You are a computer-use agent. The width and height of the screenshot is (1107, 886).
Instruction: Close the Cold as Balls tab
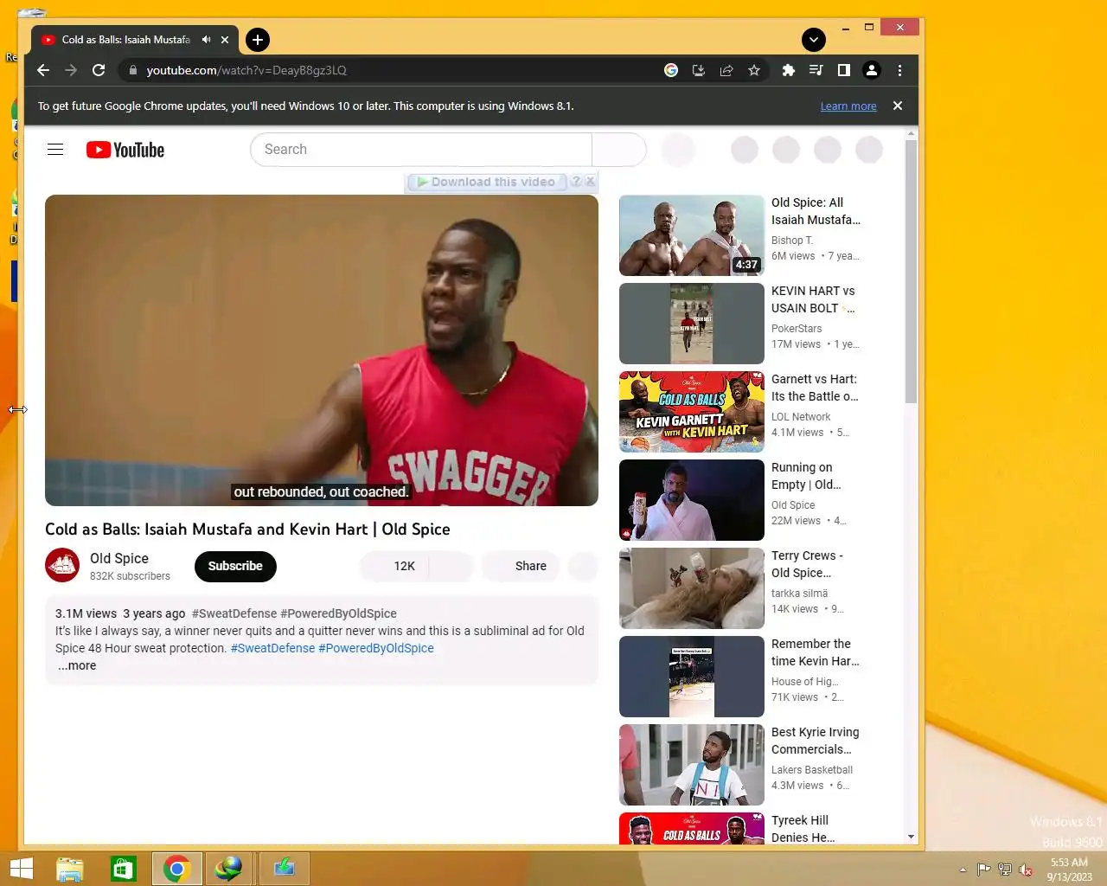[225, 40]
